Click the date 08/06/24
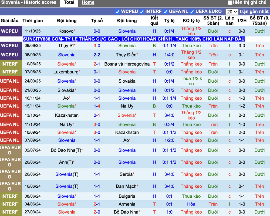Image resolution: width=270 pixels, height=216 pixels. (x=33, y=196)
